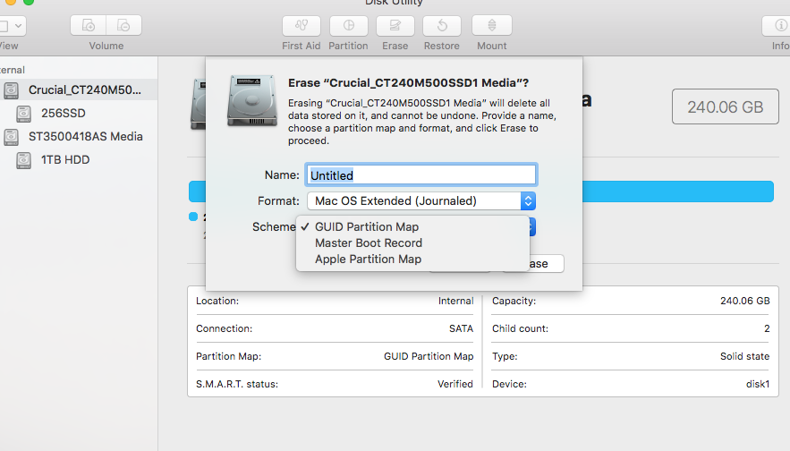
Task: Click the blue legend dot below usage bar
Action: click(193, 217)
